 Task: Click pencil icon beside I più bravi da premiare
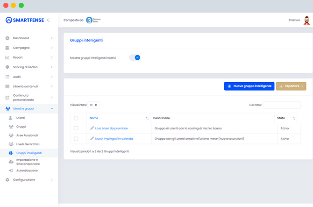point(92,128)
